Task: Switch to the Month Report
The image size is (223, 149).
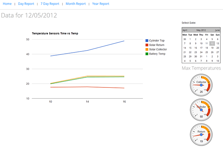Action: pos(76,4)
